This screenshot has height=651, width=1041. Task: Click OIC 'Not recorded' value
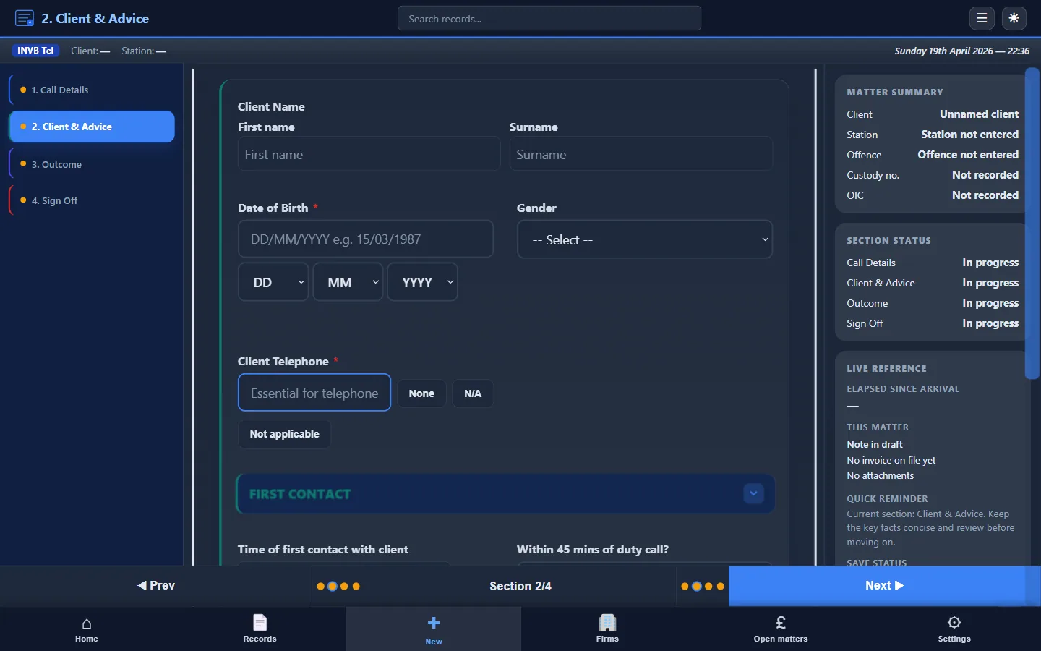985,195
